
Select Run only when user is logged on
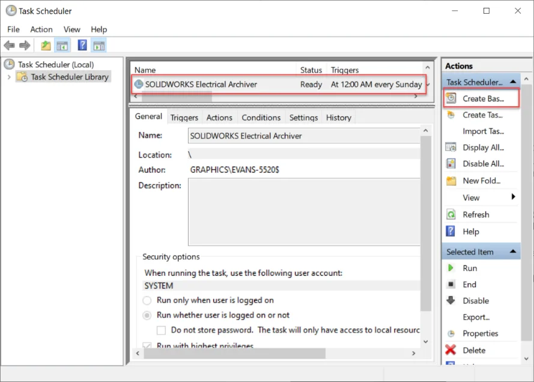point(147,300)
